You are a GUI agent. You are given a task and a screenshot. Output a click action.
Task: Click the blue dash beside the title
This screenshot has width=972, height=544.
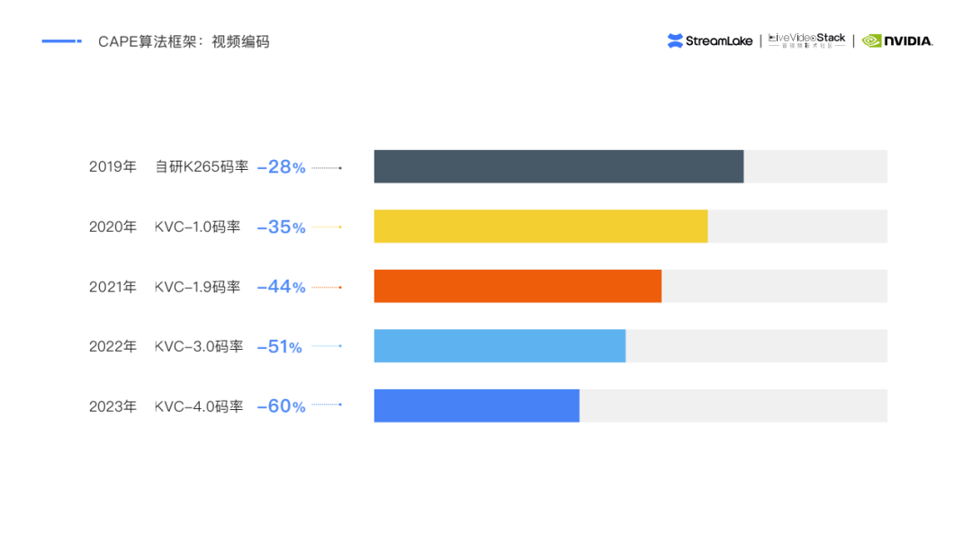pyautogui.click(x=61, y=41)
